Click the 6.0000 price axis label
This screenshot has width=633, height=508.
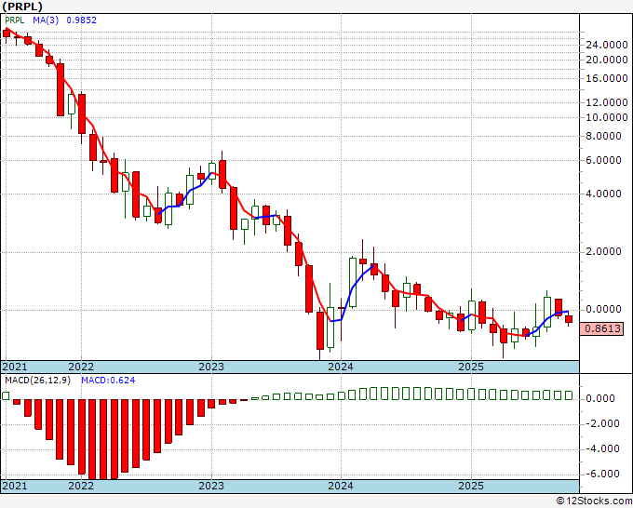(603, 161)
